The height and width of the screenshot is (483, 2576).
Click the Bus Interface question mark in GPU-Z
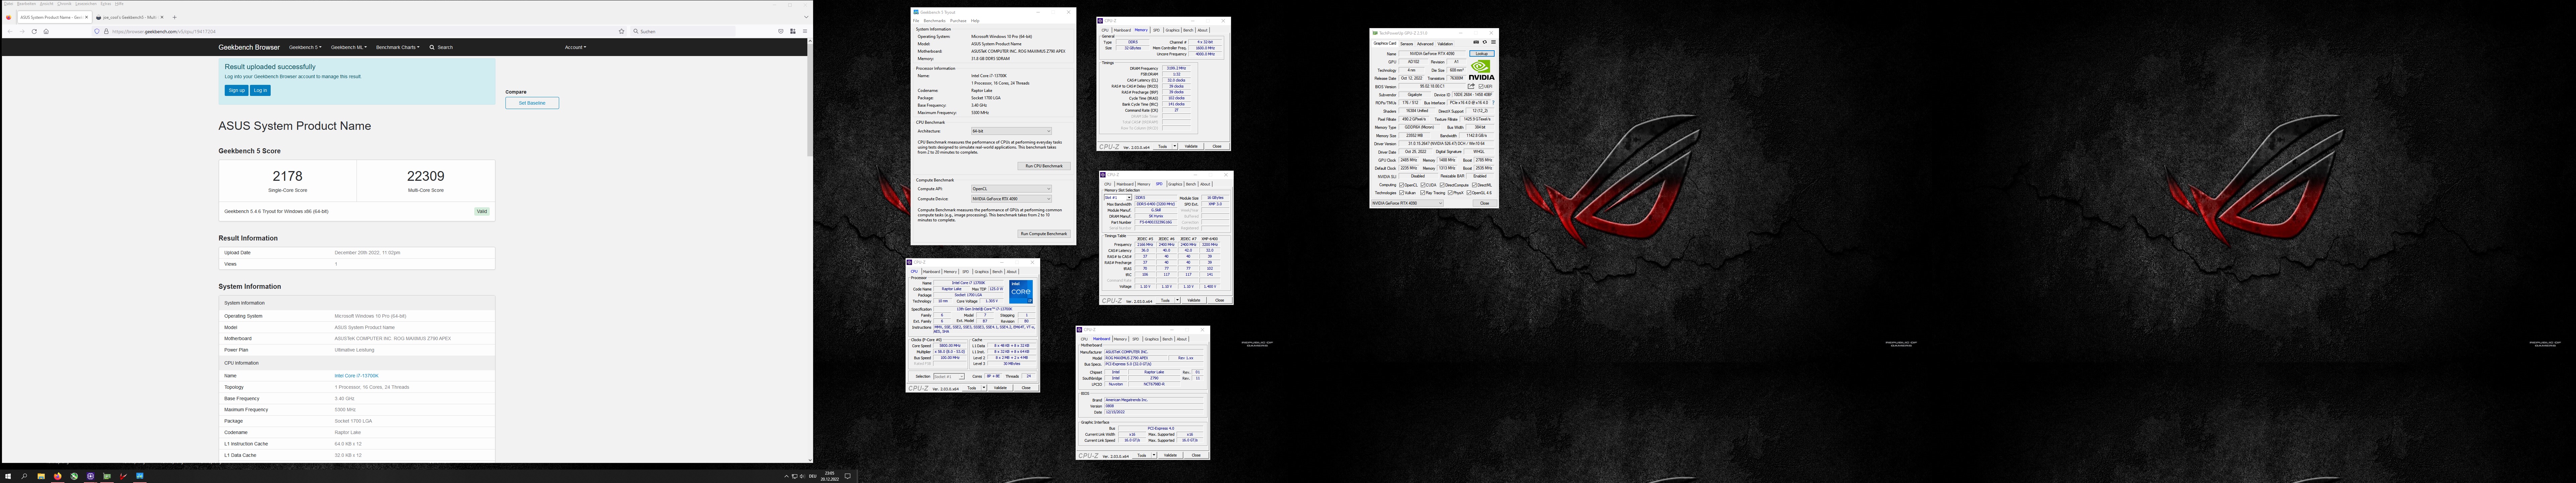(x=1493, y=103)
